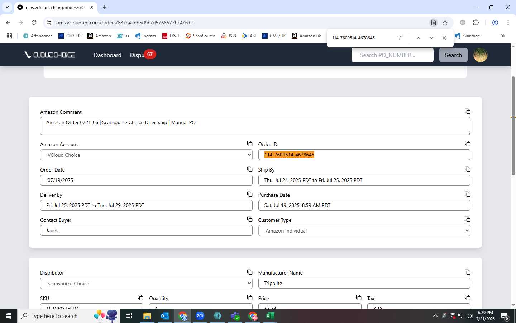The width and height of the screenshot is (516, 323).
Task: Close the find-in-page bar
Action: click(444, 38)
